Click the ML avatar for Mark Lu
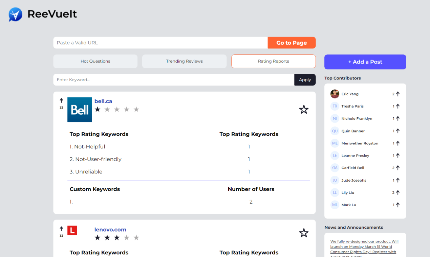The height and width of the screenshot is (257, 430). (335, 205)
